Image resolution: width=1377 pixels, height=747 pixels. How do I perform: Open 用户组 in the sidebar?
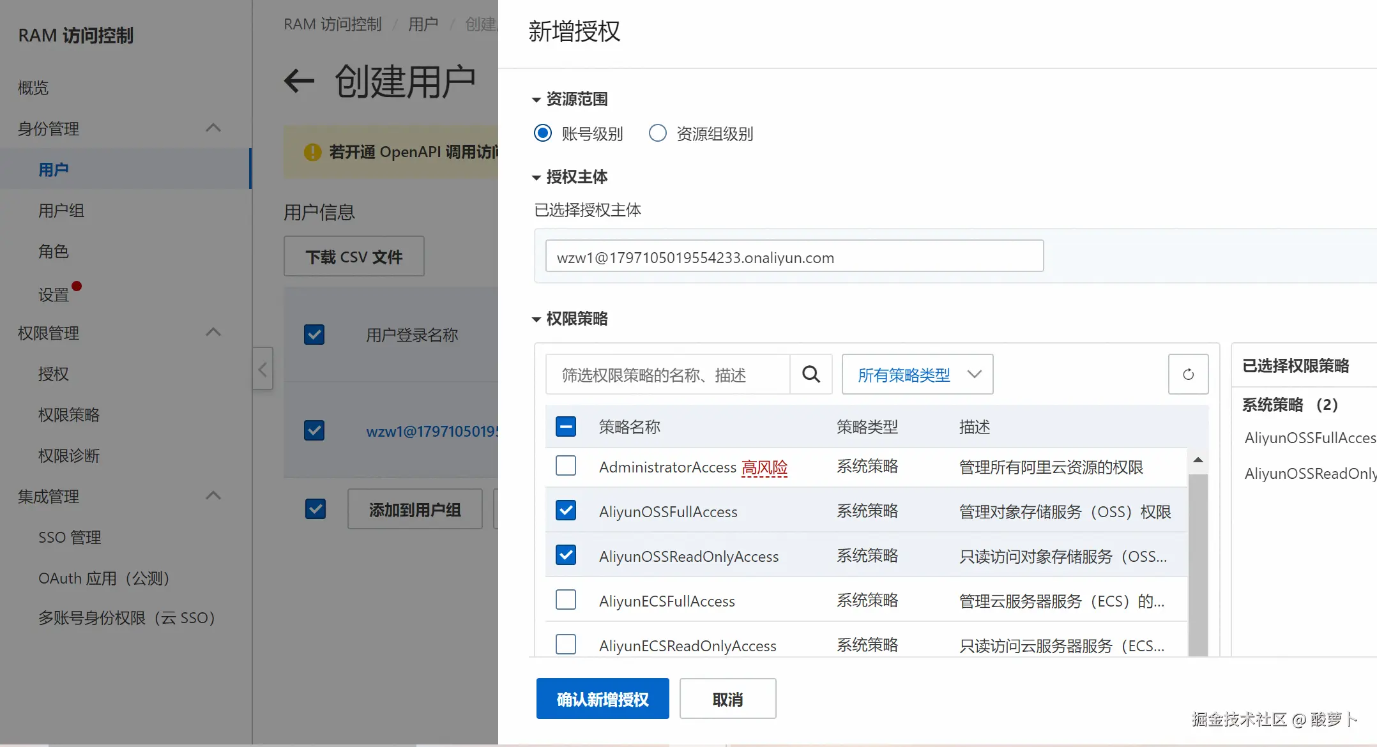point(61,211)
